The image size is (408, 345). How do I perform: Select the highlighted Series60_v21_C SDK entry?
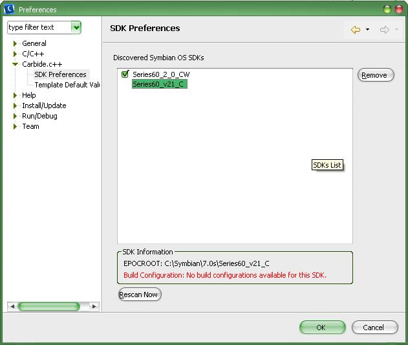(x=160, y=84)
